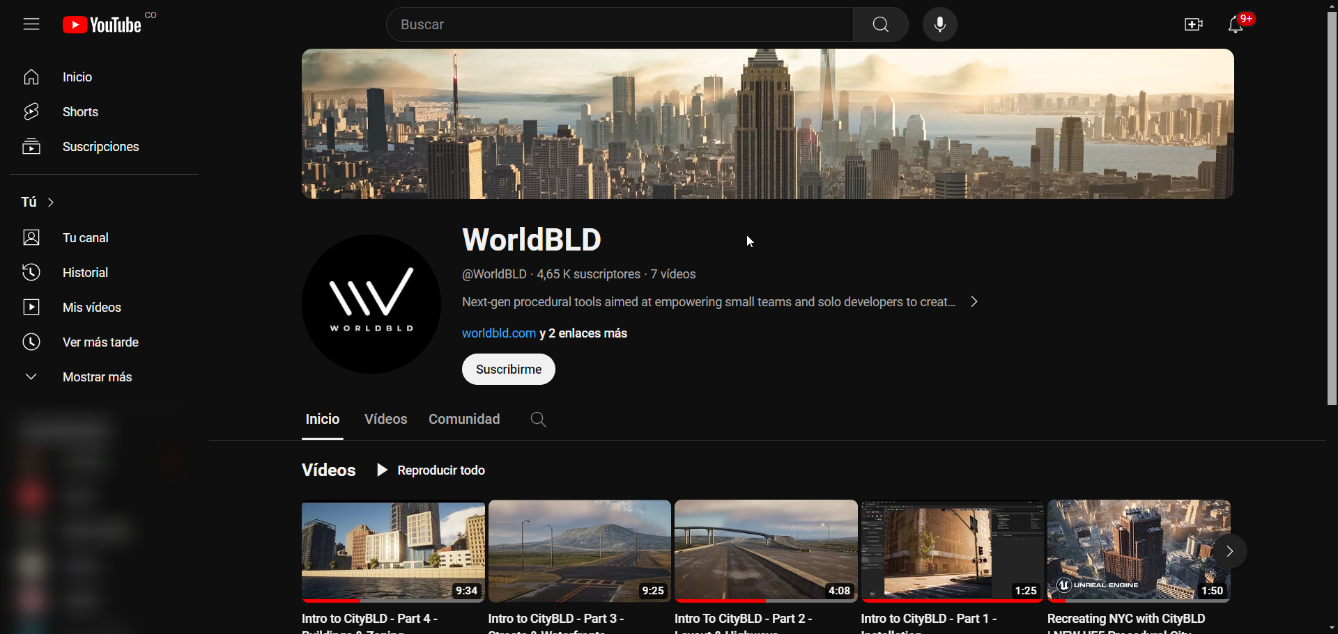Open the Create video icon

click(x=1193, y=24)
